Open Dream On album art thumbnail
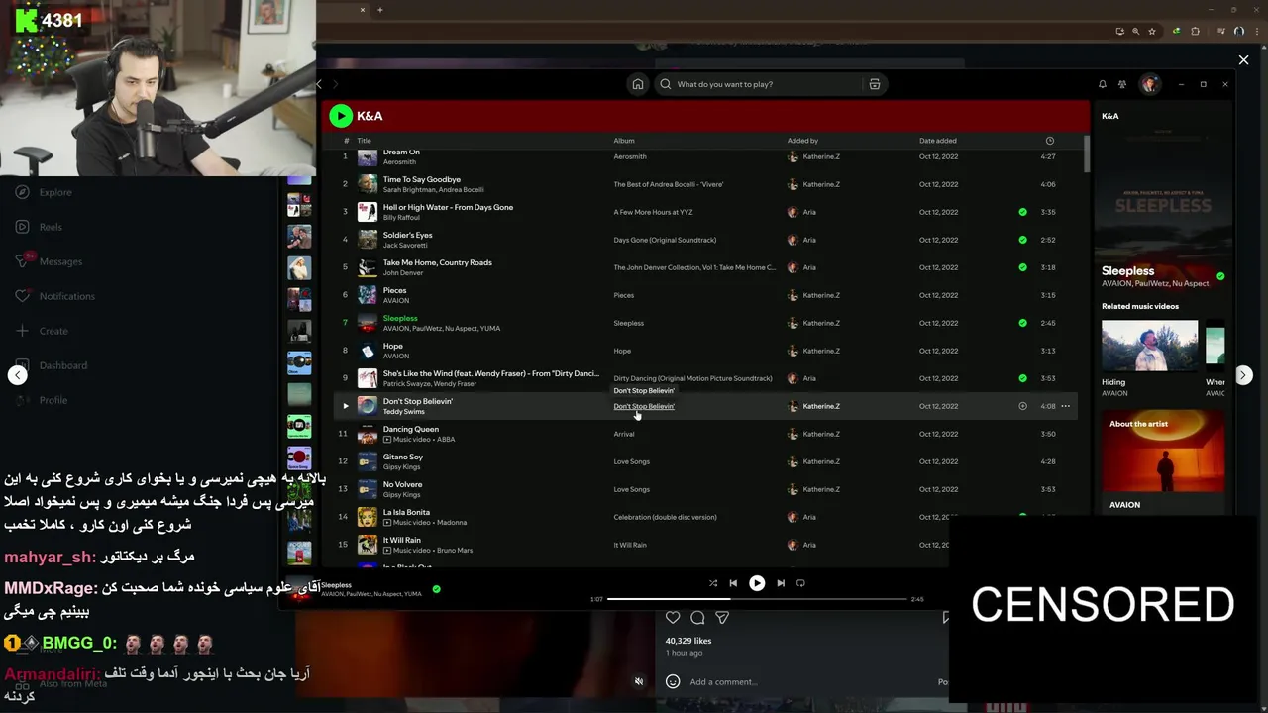The height and width of the screenshot is (713, 1268). pos(368,156)
